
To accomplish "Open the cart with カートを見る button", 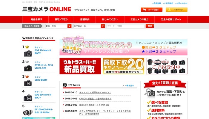I will tap(152, 10).
